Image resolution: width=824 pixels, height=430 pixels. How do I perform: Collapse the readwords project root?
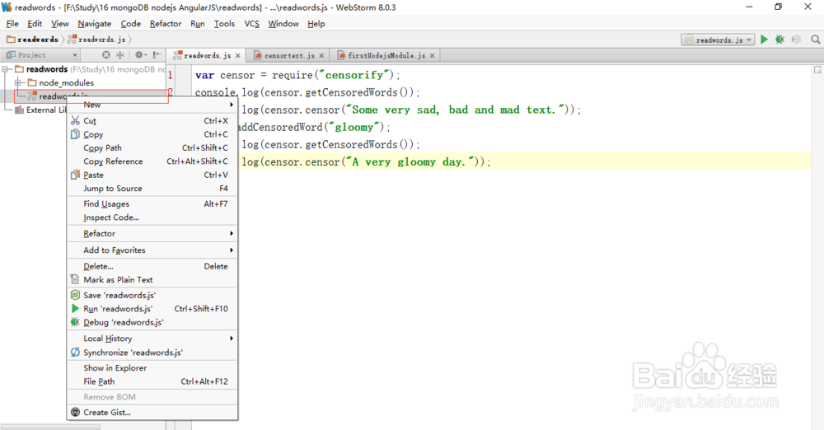pyautogui.click(x=5, y=69)
